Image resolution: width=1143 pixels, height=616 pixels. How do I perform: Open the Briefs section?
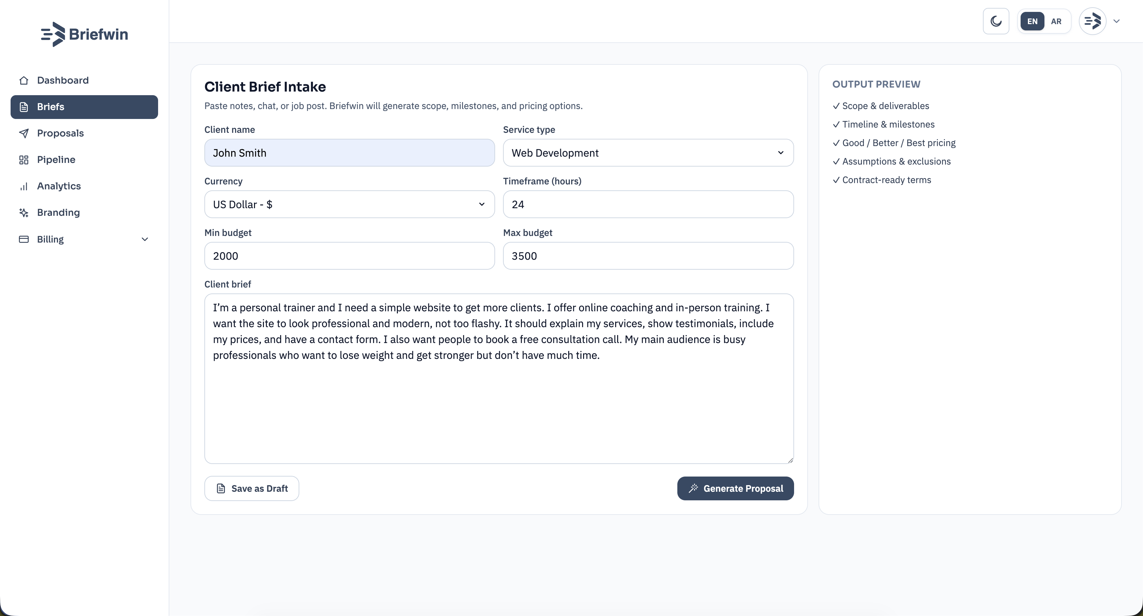(84, 107)
